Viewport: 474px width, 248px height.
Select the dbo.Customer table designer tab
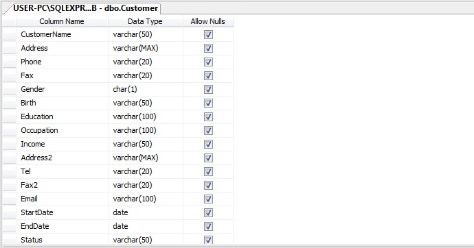point(84,8)
